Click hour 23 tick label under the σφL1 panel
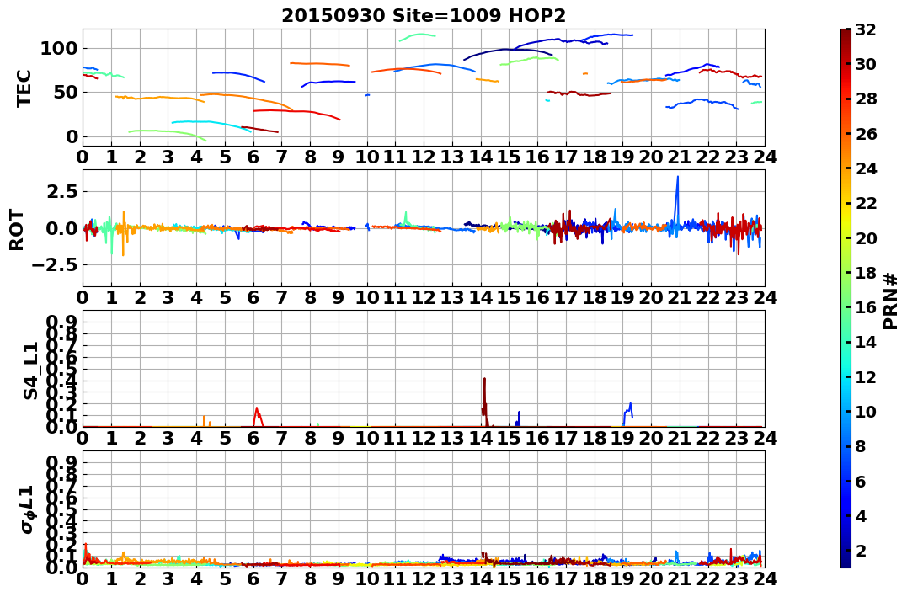Image resolution: width=907 pixels, height=597 pixels. point(736,578)
